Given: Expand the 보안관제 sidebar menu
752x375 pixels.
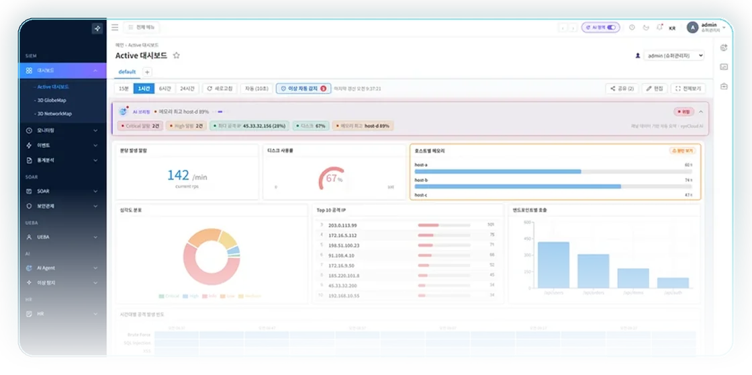Looking at the screenshot, I should pyautogui.click(x=95, y=206).
